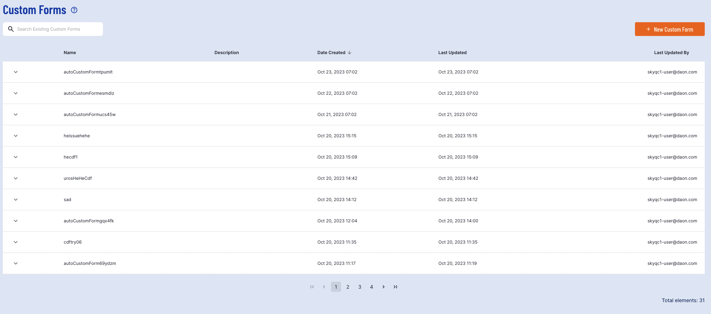Go to the previous page
This screenshot has height=314, width=711.
(324, 287)
